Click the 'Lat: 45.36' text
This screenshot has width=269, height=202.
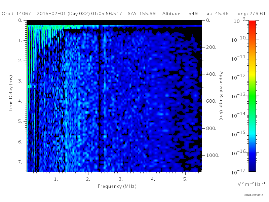point(217,13)
